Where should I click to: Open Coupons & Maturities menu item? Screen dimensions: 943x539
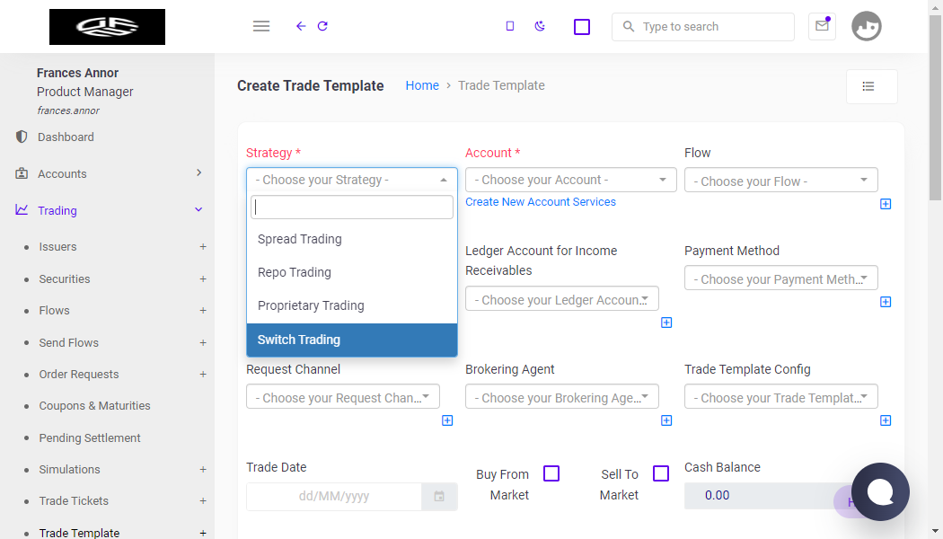point(94,406)
